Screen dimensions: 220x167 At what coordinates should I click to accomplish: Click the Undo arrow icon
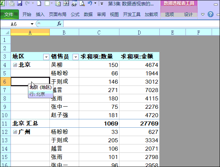coord(89,4)
